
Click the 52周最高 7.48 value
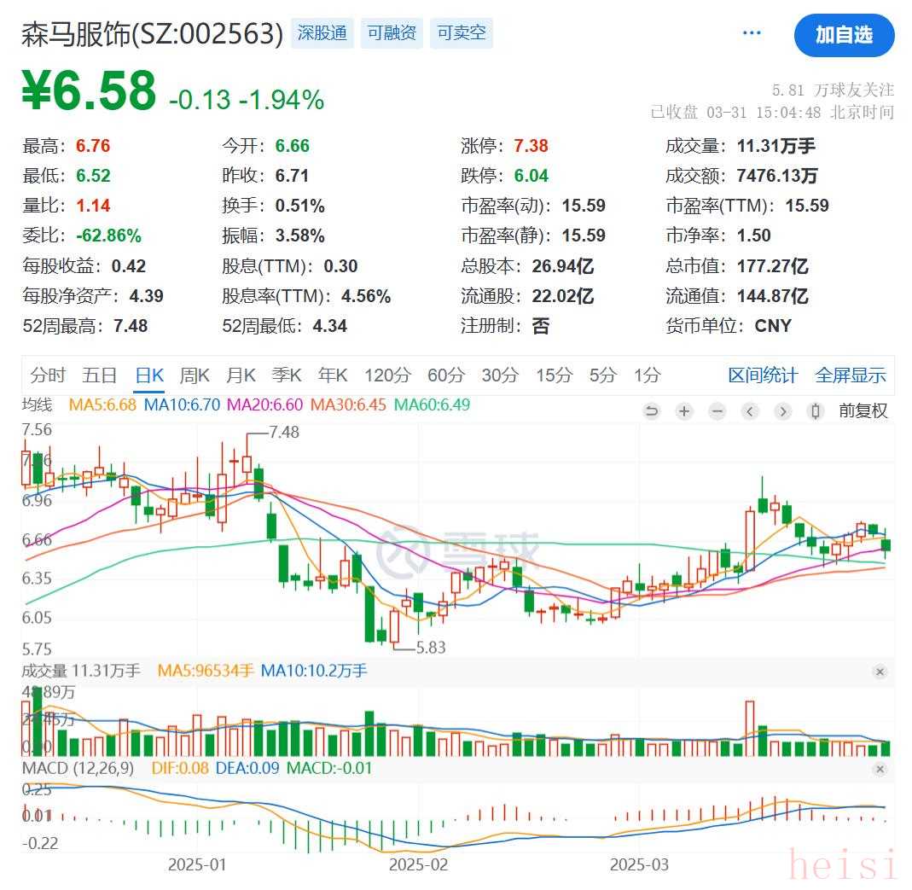click(131, 326)
